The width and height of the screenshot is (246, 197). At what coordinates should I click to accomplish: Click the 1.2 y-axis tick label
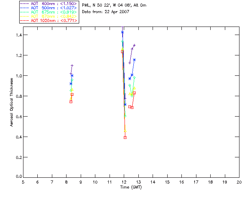(19, 55)
